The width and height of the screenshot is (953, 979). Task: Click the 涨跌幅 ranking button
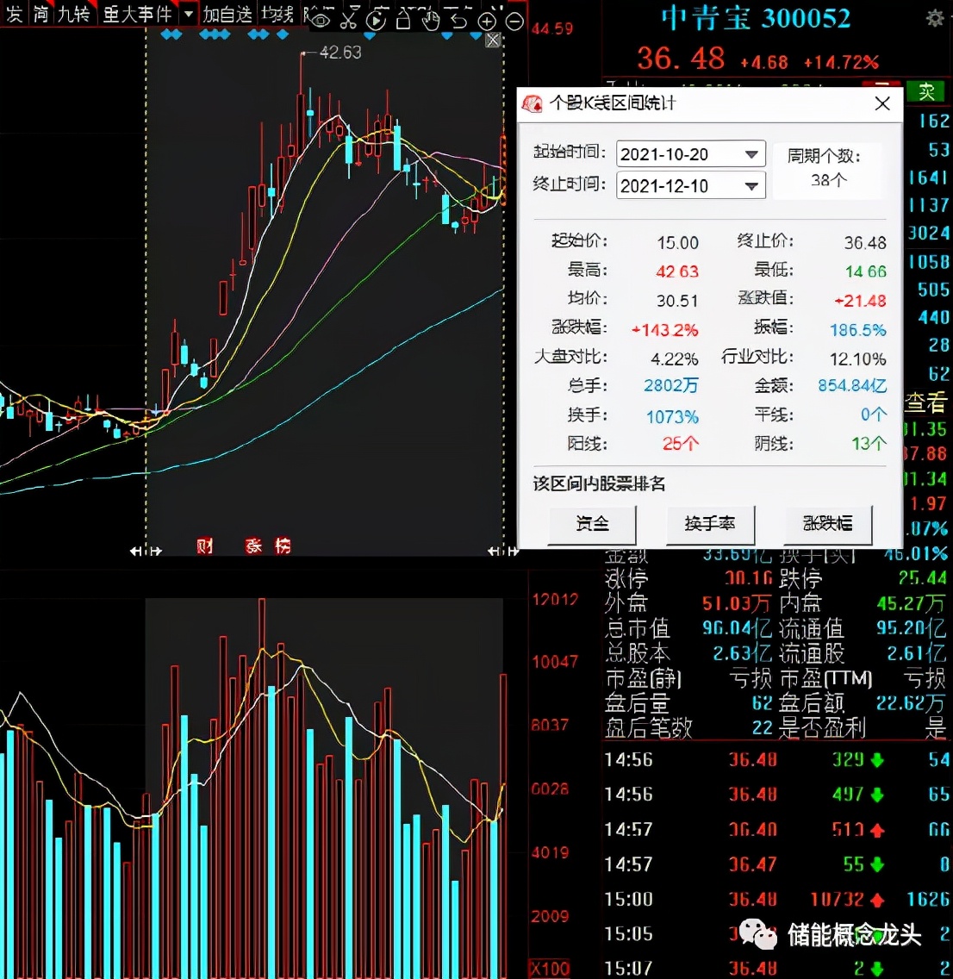[x=828, y=523]
